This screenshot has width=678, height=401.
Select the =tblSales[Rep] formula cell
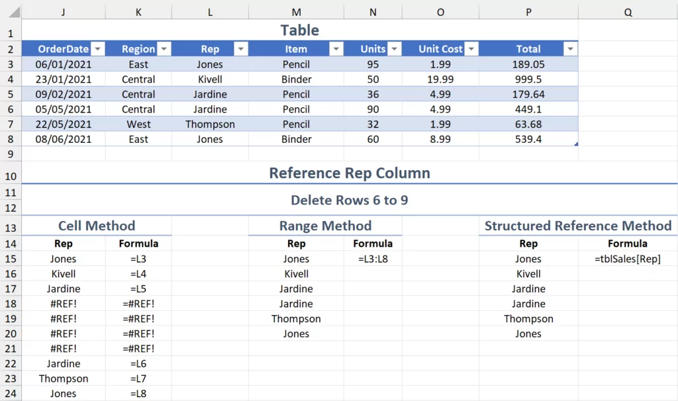coord(627,259)
